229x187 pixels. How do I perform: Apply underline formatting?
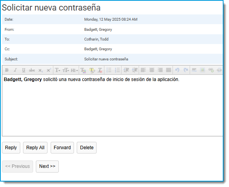pyautogui.click(x=23, y=70)
